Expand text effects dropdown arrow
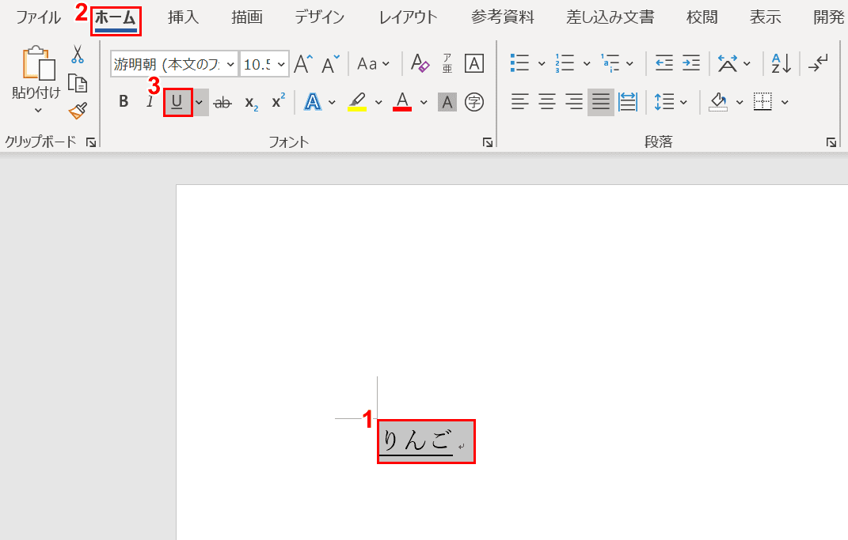 point(332,102)
